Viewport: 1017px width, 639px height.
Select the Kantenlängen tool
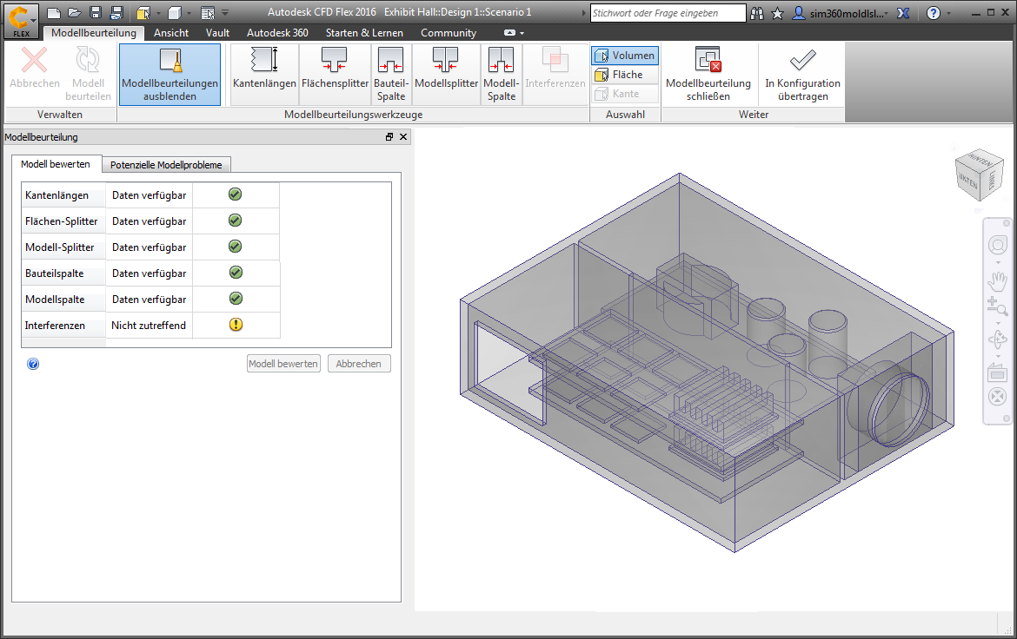click(264, 74)
